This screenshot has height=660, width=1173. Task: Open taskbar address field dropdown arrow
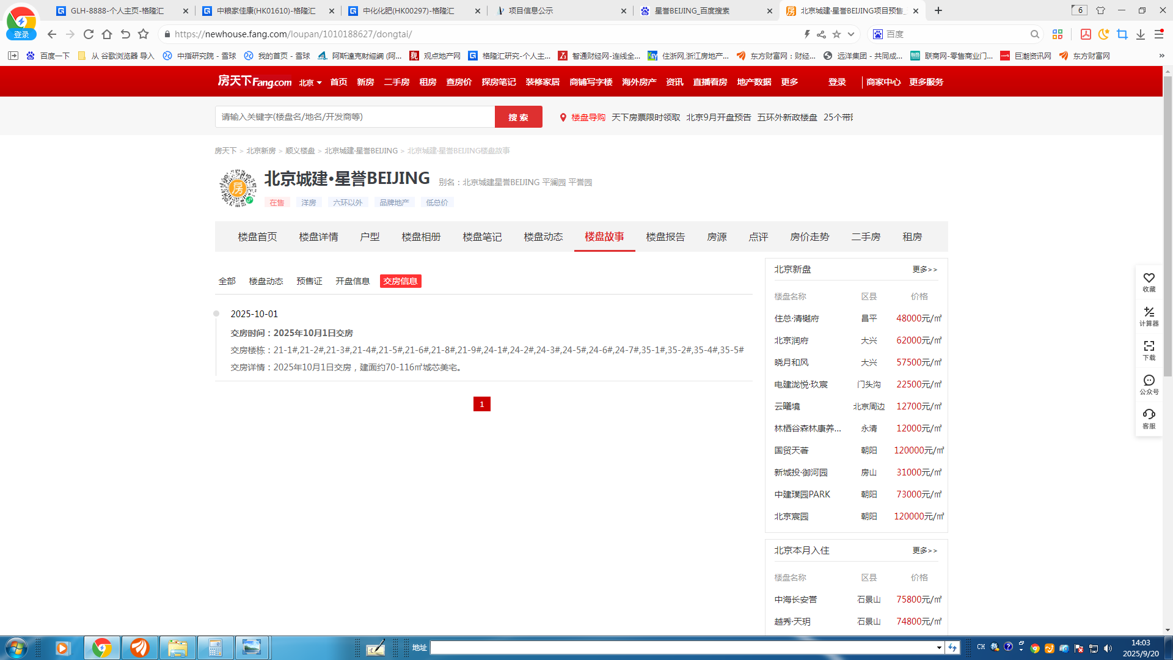[939, 648]
